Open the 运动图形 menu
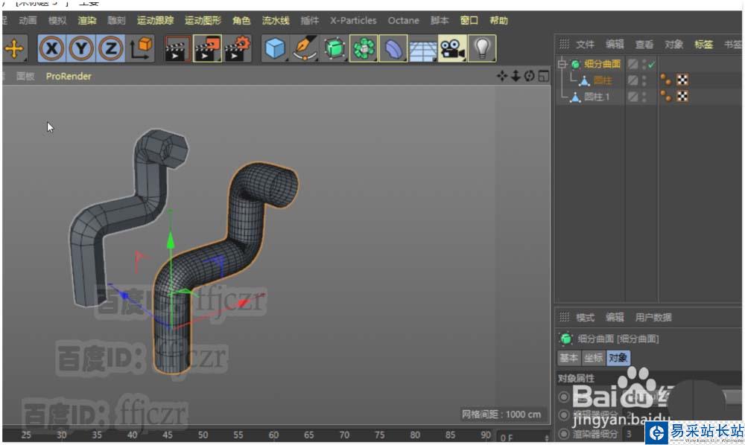 click(203, 20)
